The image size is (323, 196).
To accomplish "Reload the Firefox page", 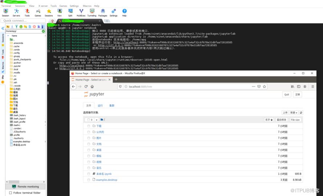I will [x=86, y=87].
